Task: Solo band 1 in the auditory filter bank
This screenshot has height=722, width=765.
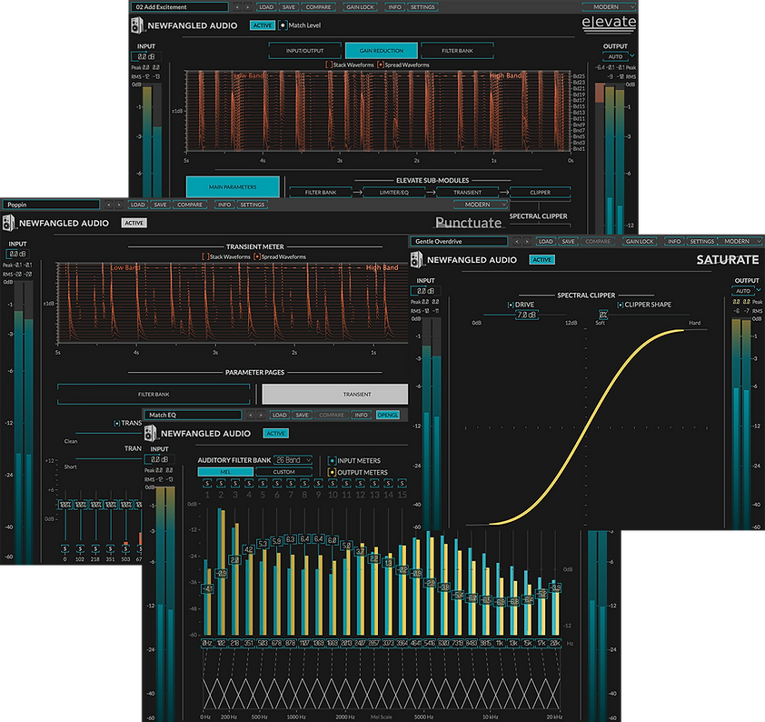Action: pyautogui.click(x=207, y=483)
